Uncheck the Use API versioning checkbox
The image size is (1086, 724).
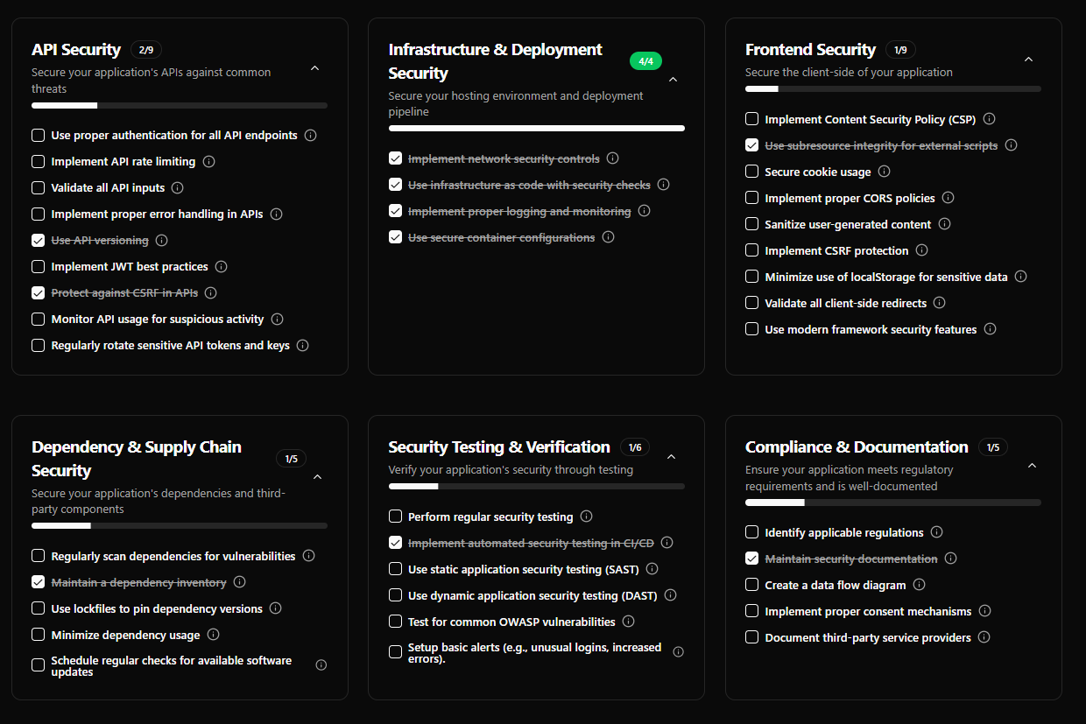click(39, 241)
